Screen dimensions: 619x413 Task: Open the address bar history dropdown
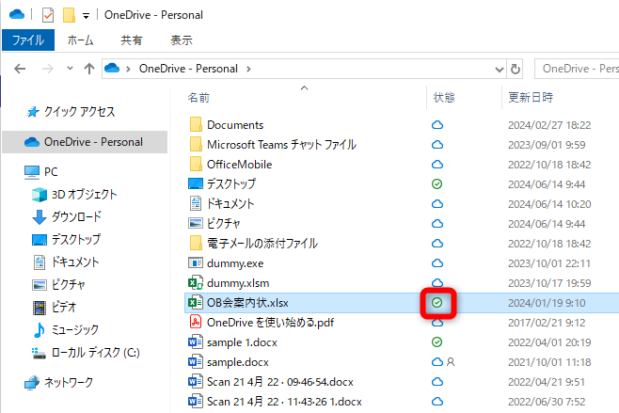pos(500,70)
